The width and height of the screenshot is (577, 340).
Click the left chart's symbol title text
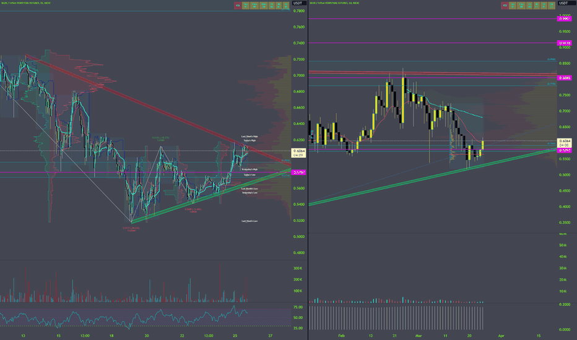[25, 3]
